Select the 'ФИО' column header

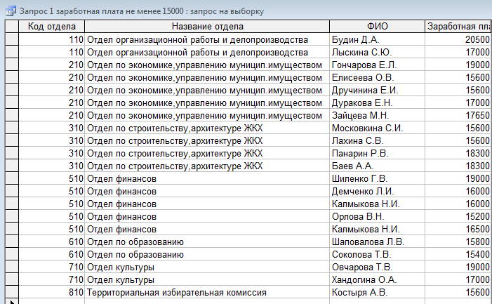pyautogui.click(x=377, y=27)
